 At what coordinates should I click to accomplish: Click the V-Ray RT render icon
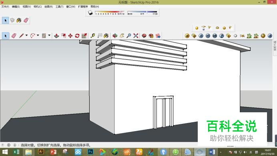click(208, 36)
